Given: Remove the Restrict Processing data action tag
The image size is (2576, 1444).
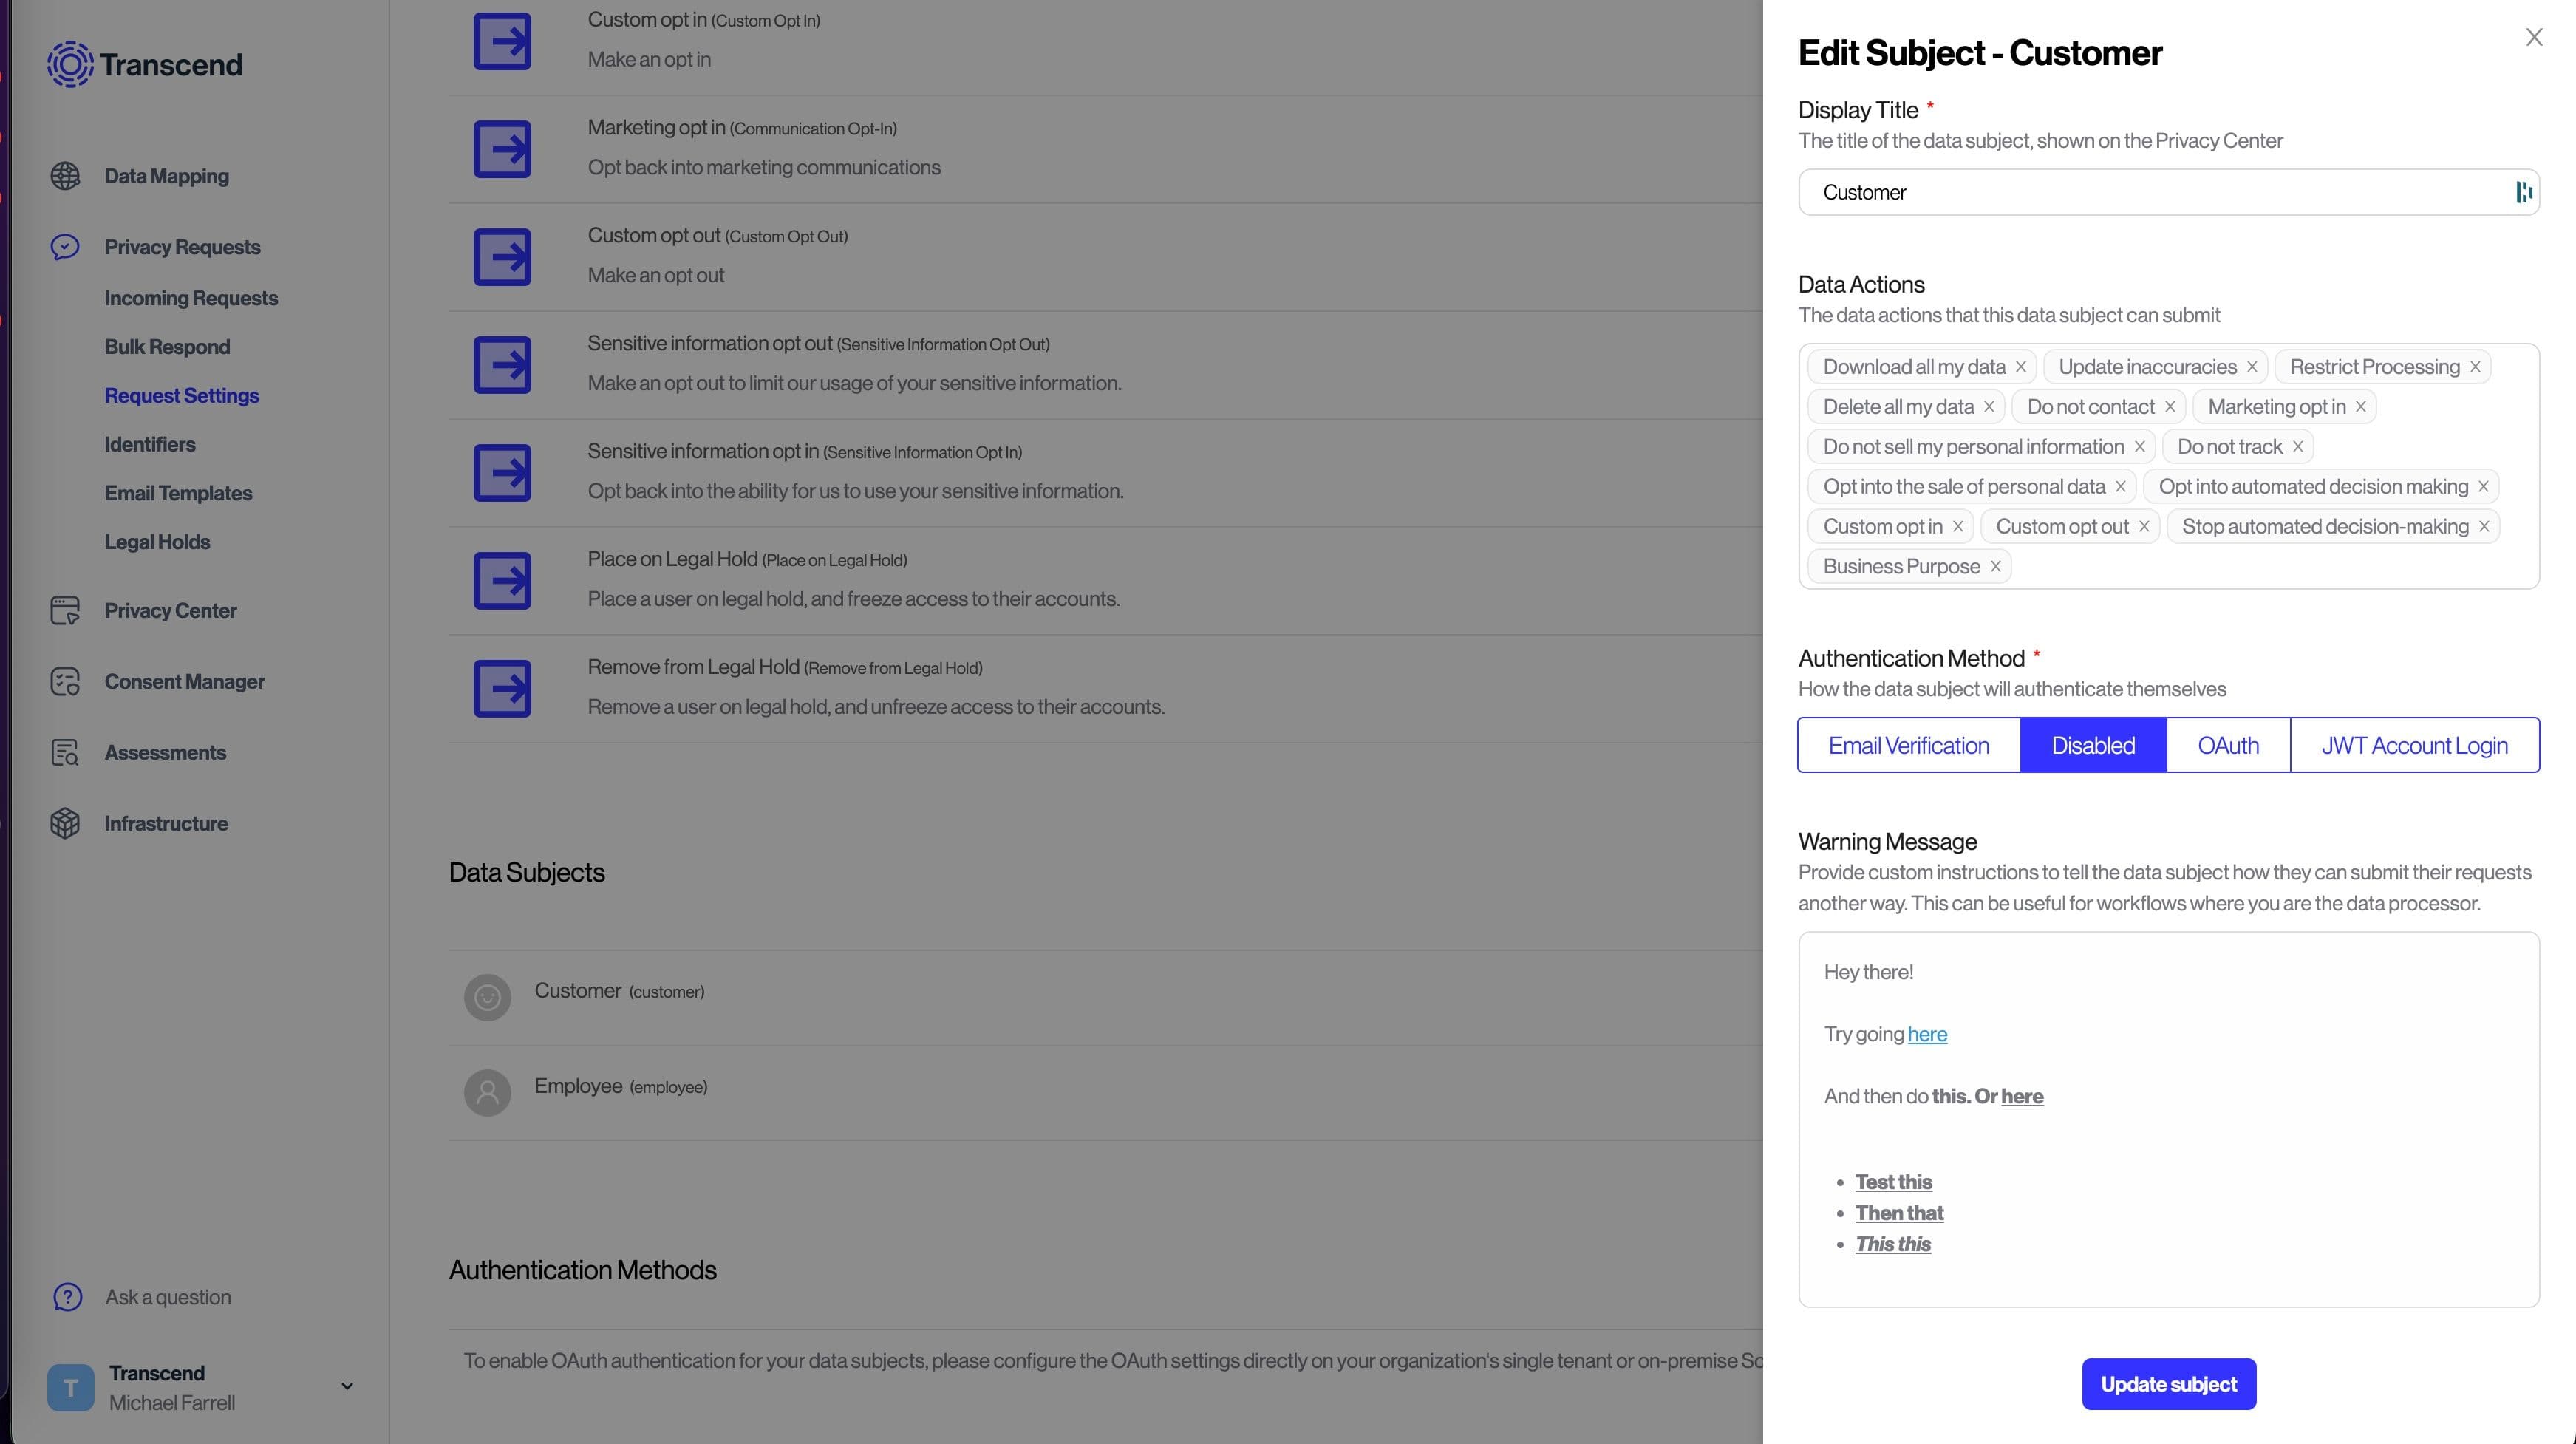Looking at the screenshot, I should coord(2475,367).
